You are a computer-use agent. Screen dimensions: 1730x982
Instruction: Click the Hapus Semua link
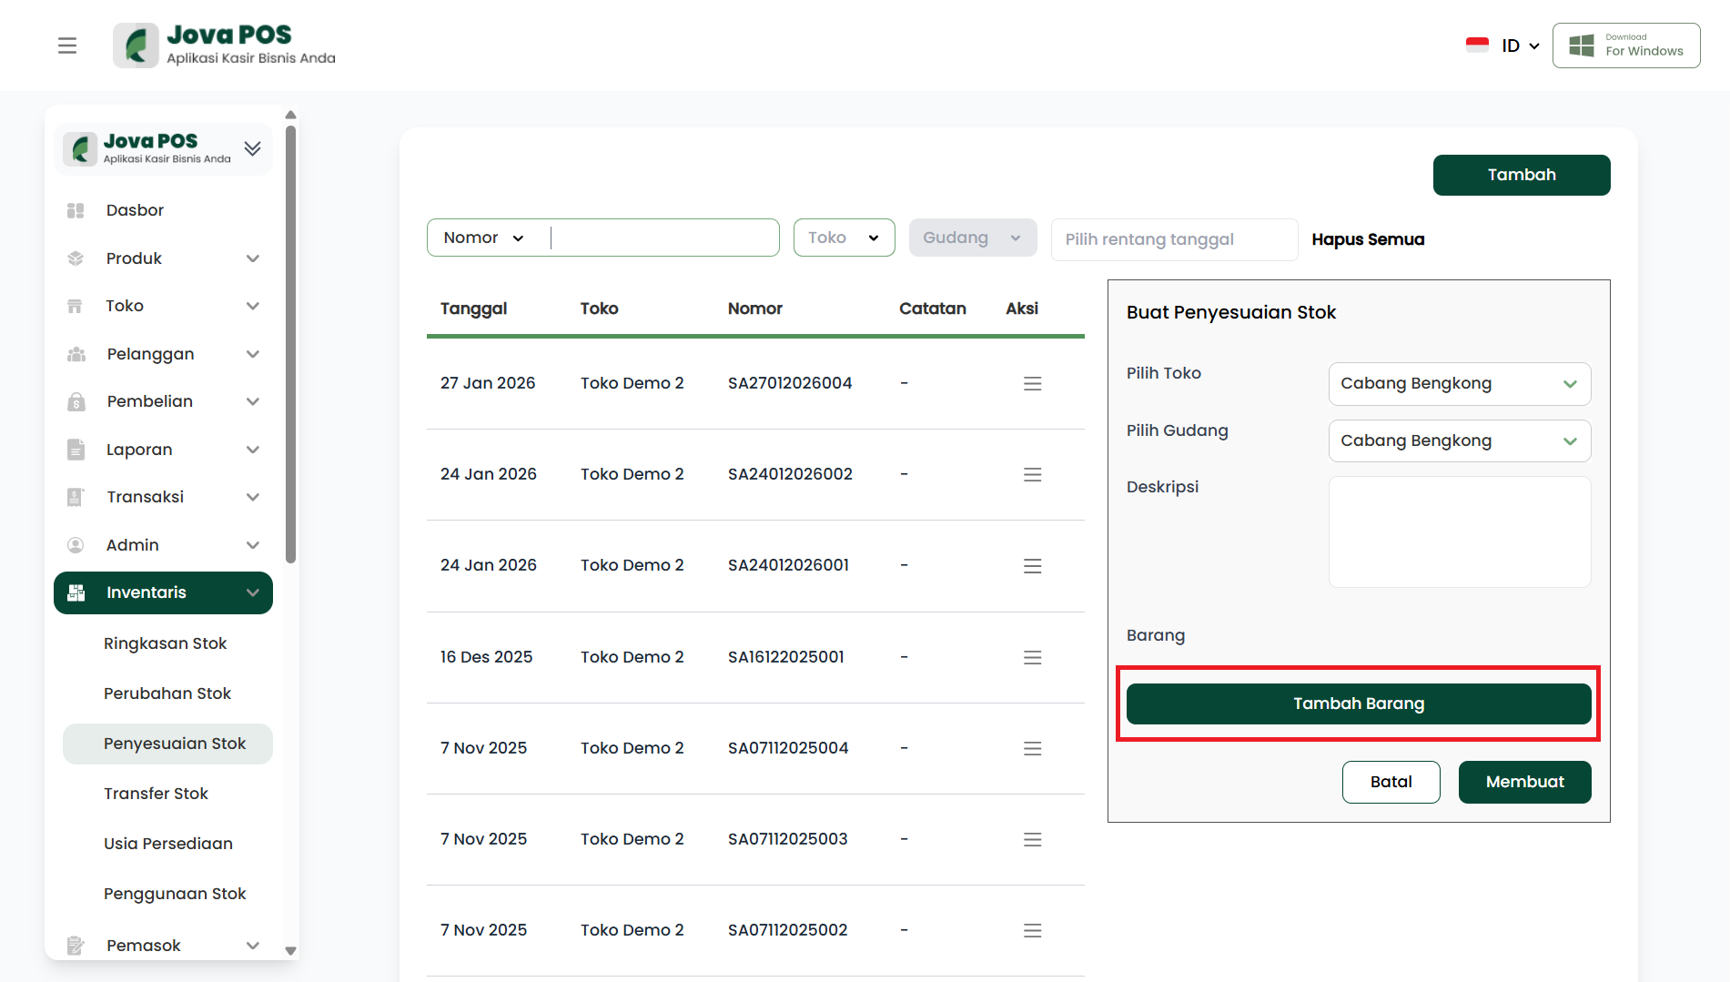(x=1368, y=239)
